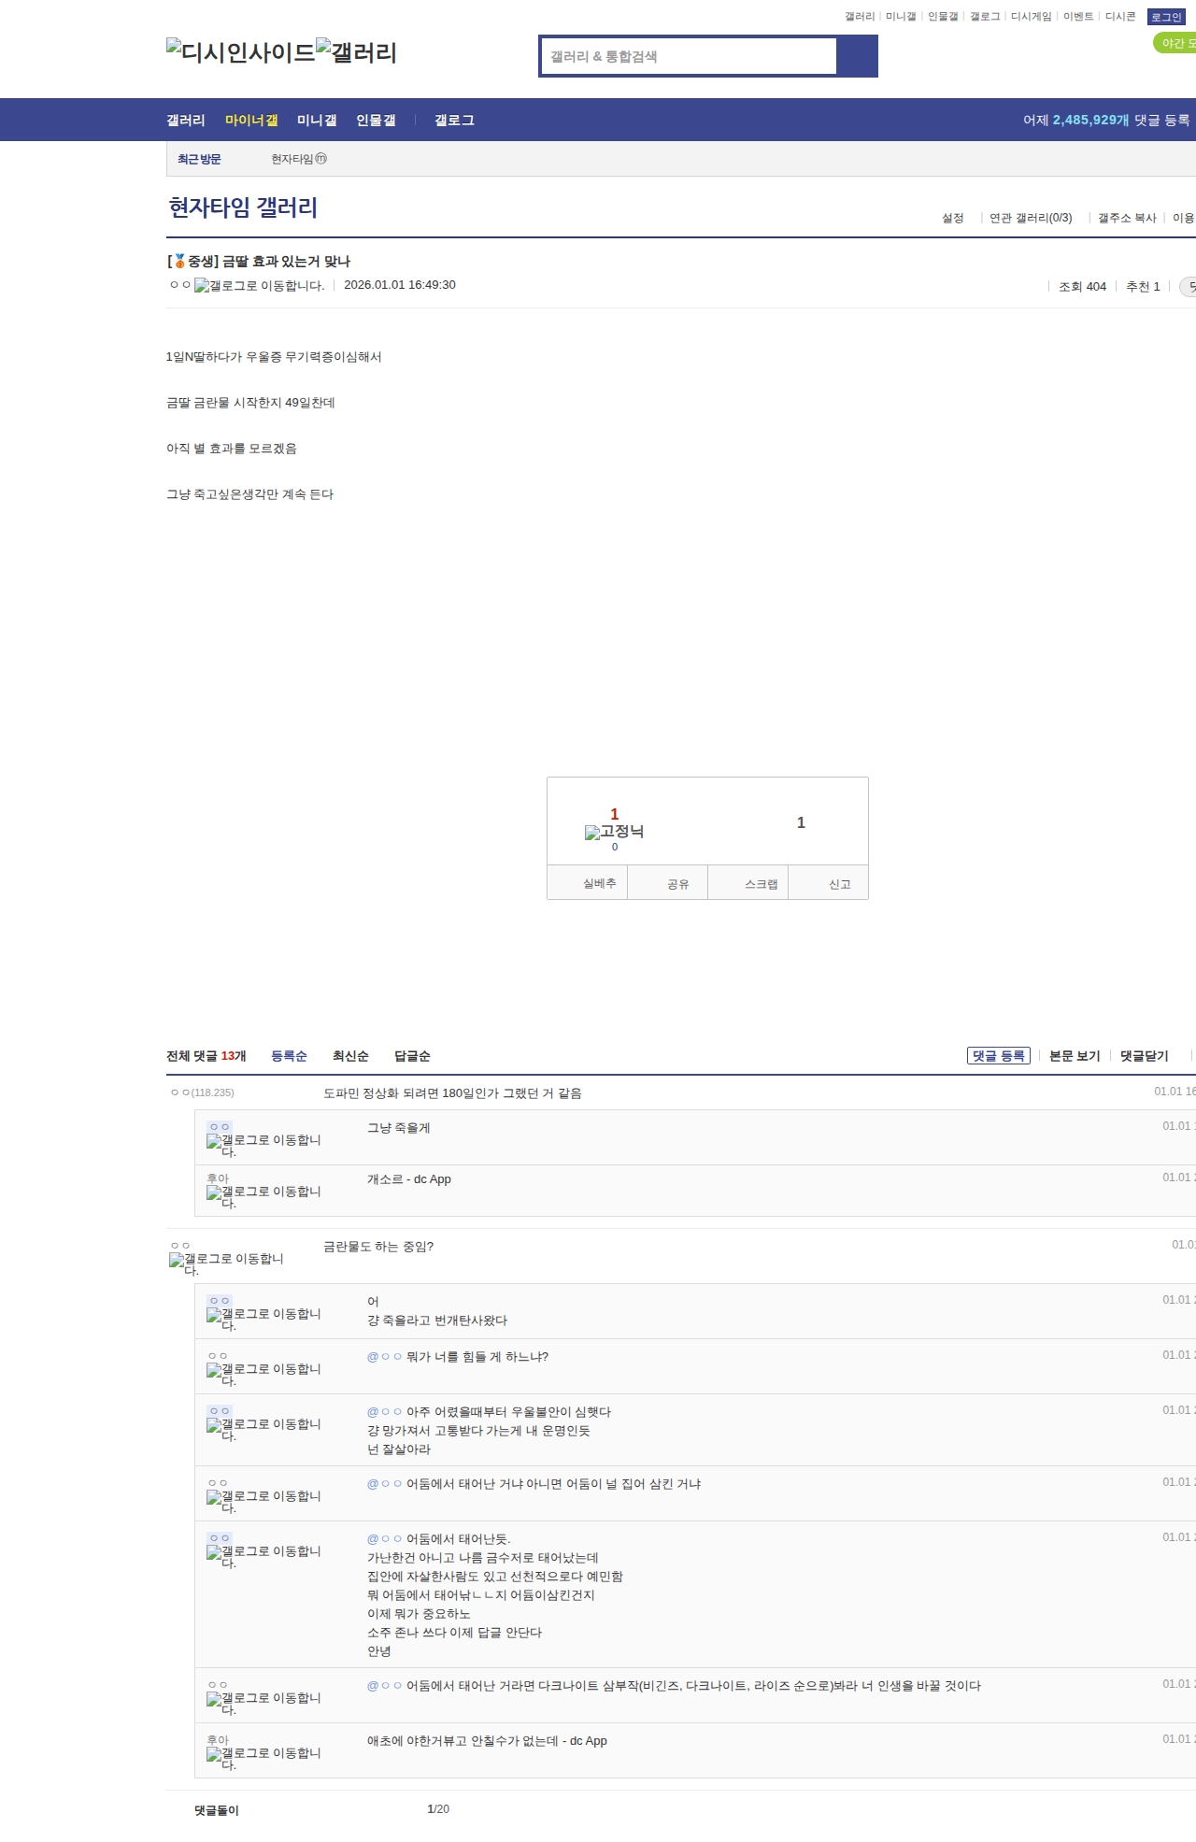Open 갤로그 icon on the '어둠이 널 집어 삼킨 거냐' reply
The width and height of the screenshot is (1196, 1842).
[x=263, y=1501]
